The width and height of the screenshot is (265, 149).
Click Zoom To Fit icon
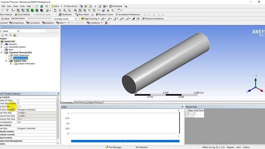(x=75, y=10)
